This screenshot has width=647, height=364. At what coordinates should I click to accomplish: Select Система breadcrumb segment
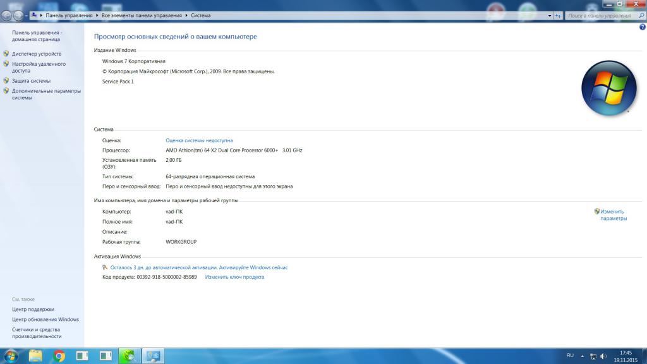[200, 15]
